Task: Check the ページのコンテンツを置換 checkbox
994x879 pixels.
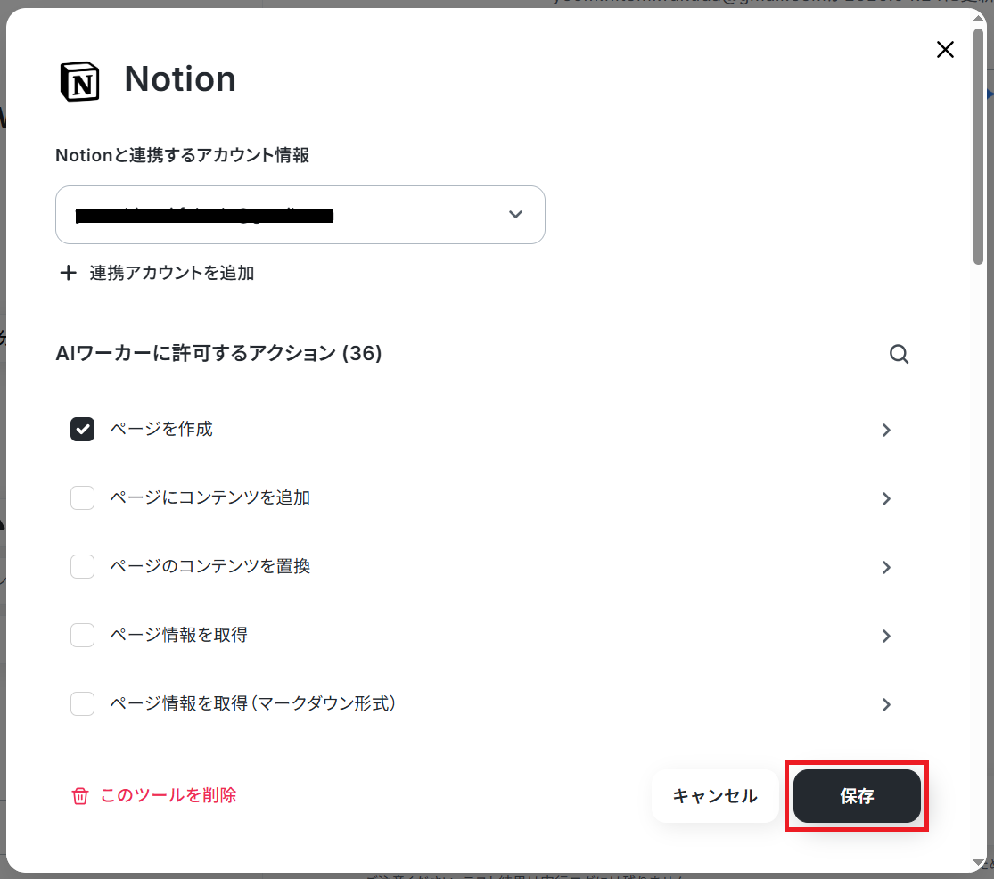Action: [82, 567]
